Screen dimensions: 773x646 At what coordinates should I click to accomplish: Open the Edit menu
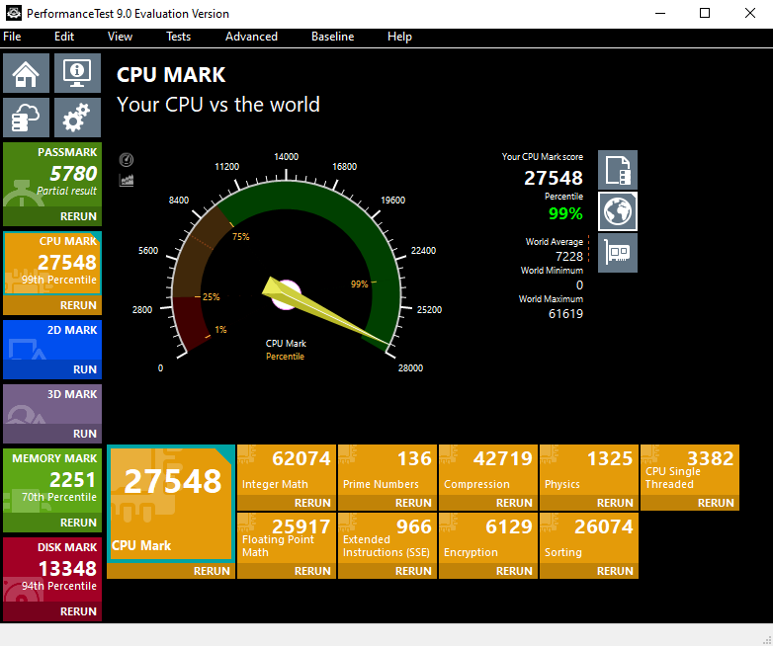pyautogui.click(x=64, y=37)
